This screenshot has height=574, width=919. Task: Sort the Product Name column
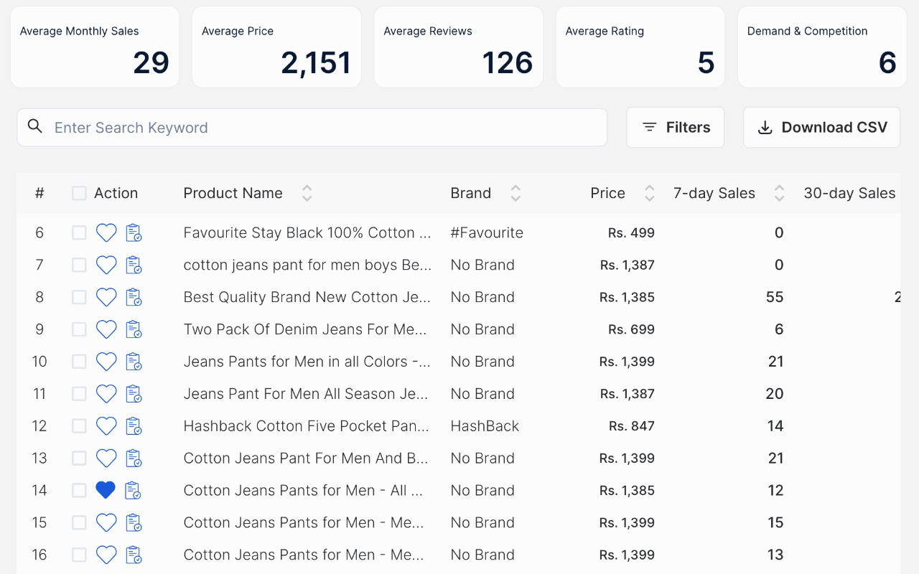click(307, 193)
